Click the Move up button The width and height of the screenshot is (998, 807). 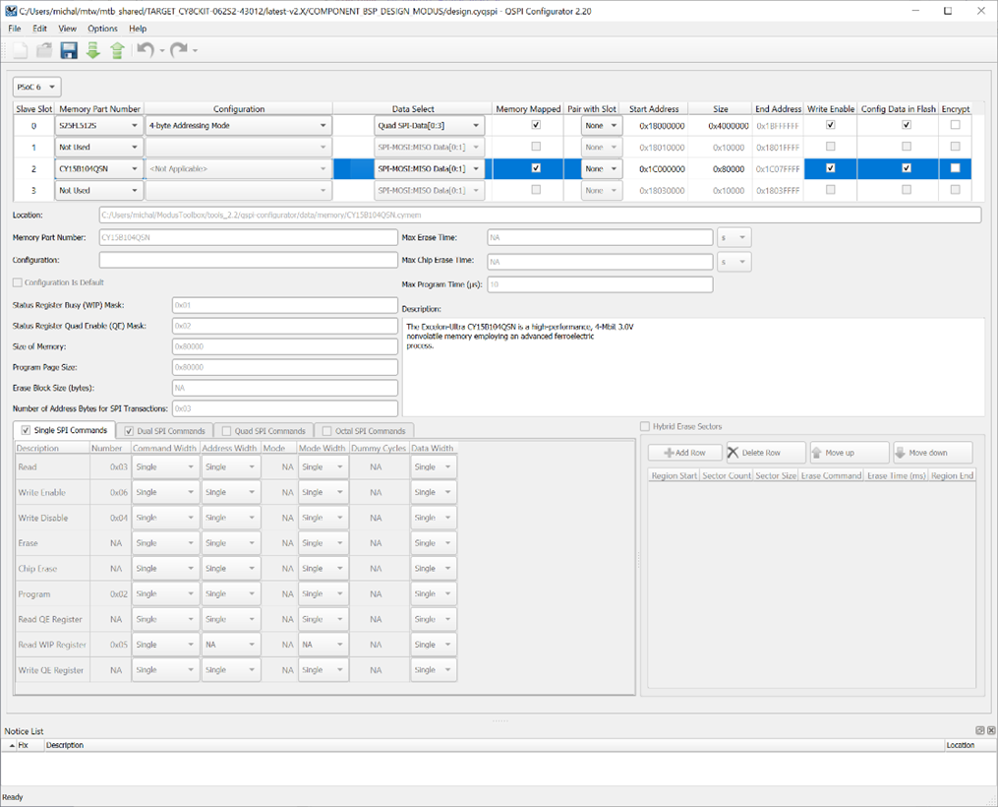coord(849,453)
